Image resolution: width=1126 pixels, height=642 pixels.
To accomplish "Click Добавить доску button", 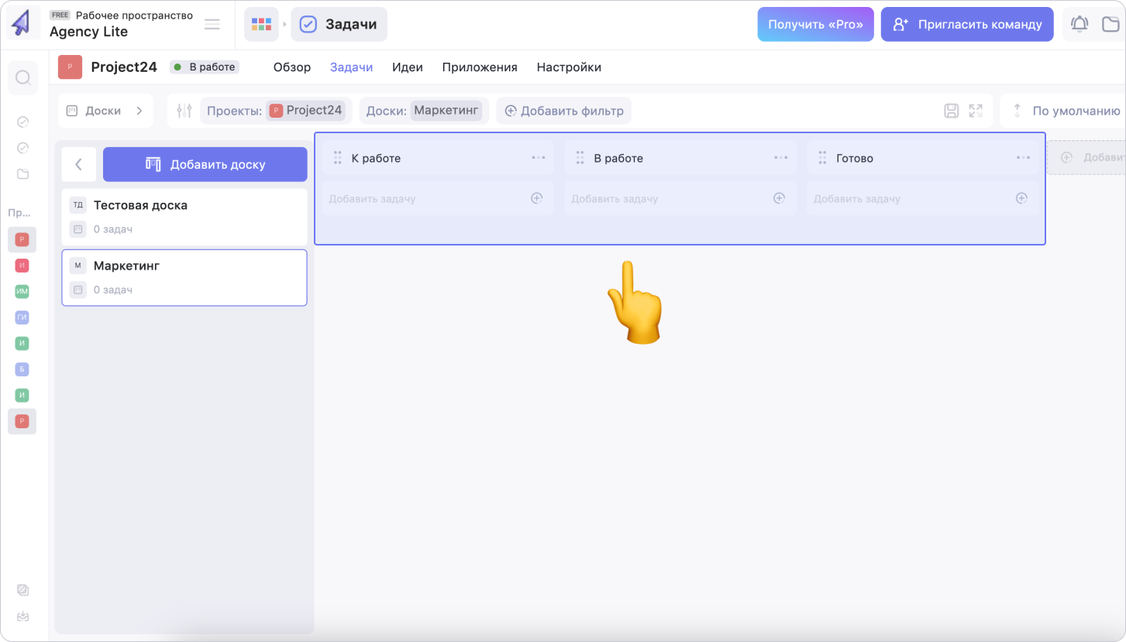I will tap(205, 164).
